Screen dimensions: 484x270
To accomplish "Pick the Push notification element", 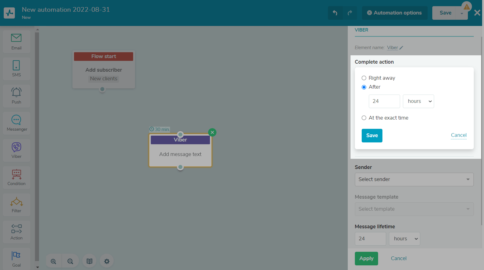I will pyautogui.click(x=16, y=96).
